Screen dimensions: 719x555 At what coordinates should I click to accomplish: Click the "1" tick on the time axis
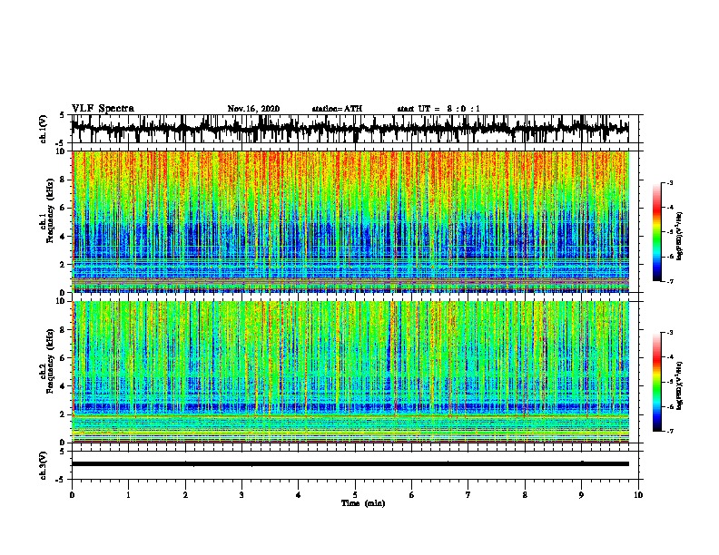click(x=129, y=495)
